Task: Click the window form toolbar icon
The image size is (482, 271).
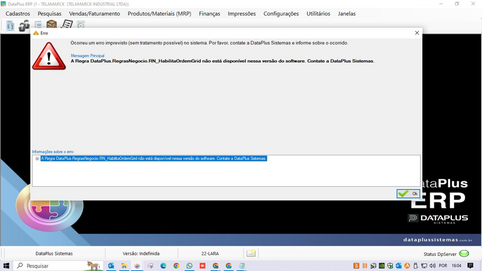Action: tap(38, 24)
